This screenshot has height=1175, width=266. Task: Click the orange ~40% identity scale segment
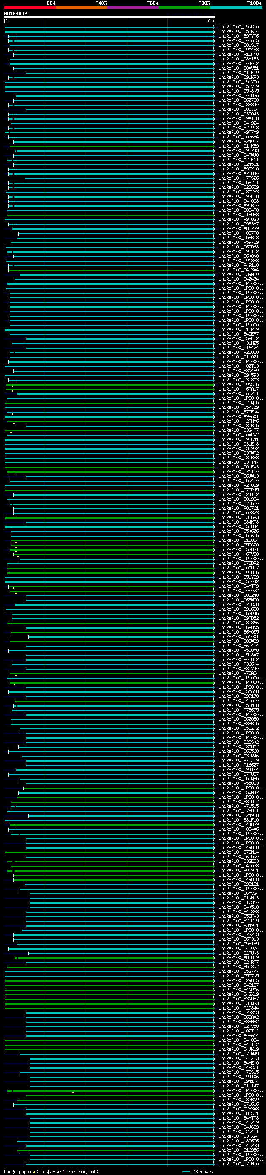coord(81,8)
